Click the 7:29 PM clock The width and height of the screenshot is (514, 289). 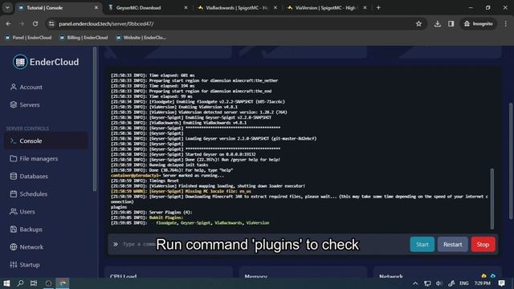click(x=482, y=283)
